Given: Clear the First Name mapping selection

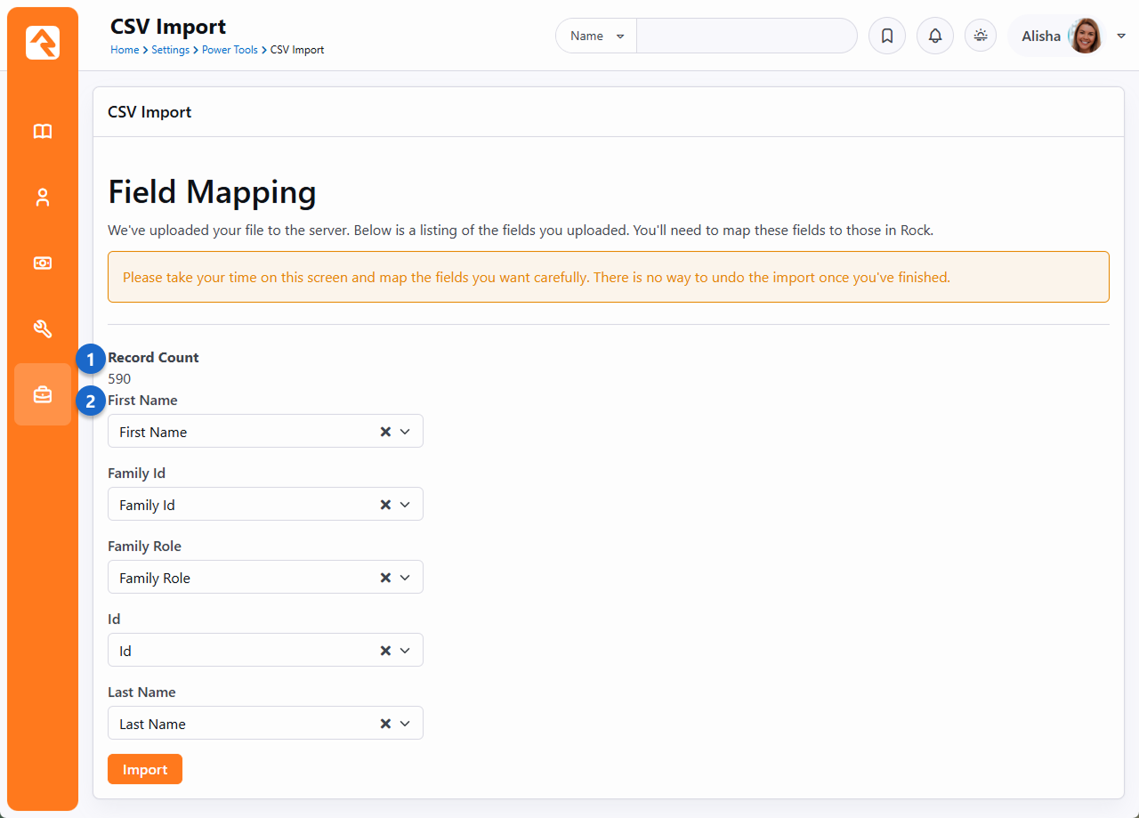Looking at the screenshot, I should [385, 432].
